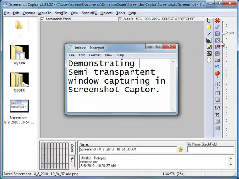Click the File Name QuickField input
239x179 pixels.
210,149
